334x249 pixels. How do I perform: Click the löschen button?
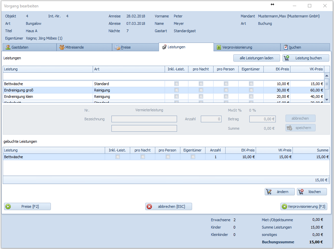pyautogui.click(x=312, y=192)
